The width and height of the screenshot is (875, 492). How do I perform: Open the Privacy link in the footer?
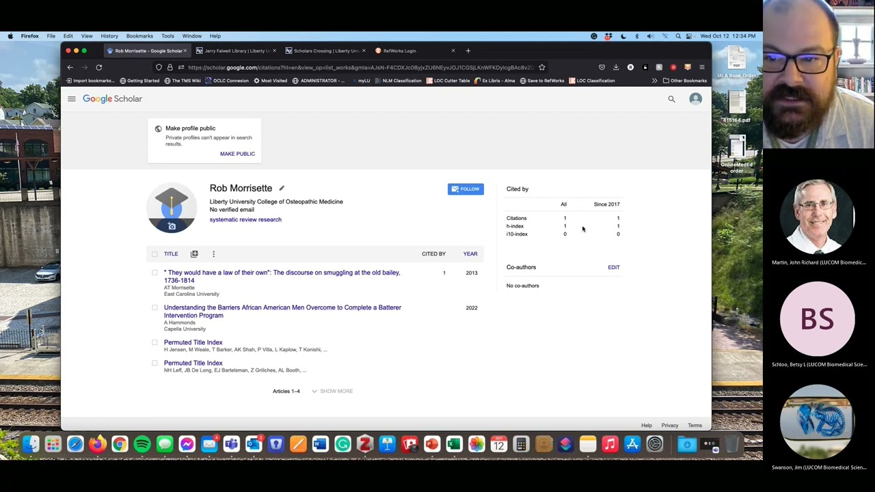pyautogui.click(x=670, y=426)
